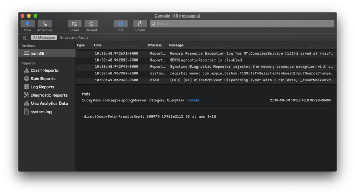Open the Activities toolbar button
Viewport: 355px width, 195px height.
pyautogui.click(x=45, y=24)
